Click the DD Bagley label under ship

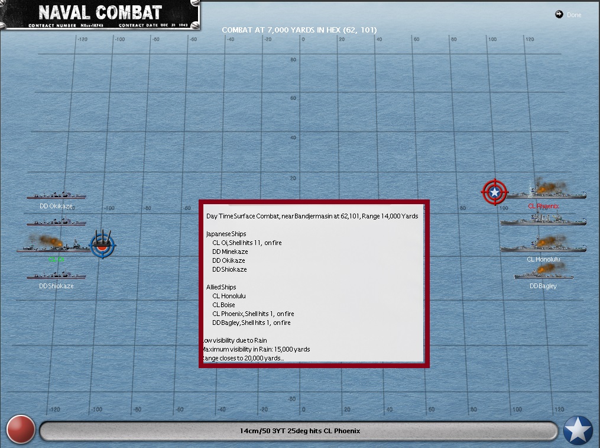(543, 286)
